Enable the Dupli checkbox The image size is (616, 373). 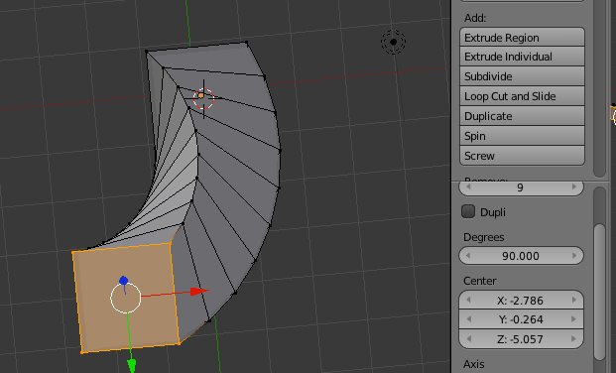tap(468, 211)
